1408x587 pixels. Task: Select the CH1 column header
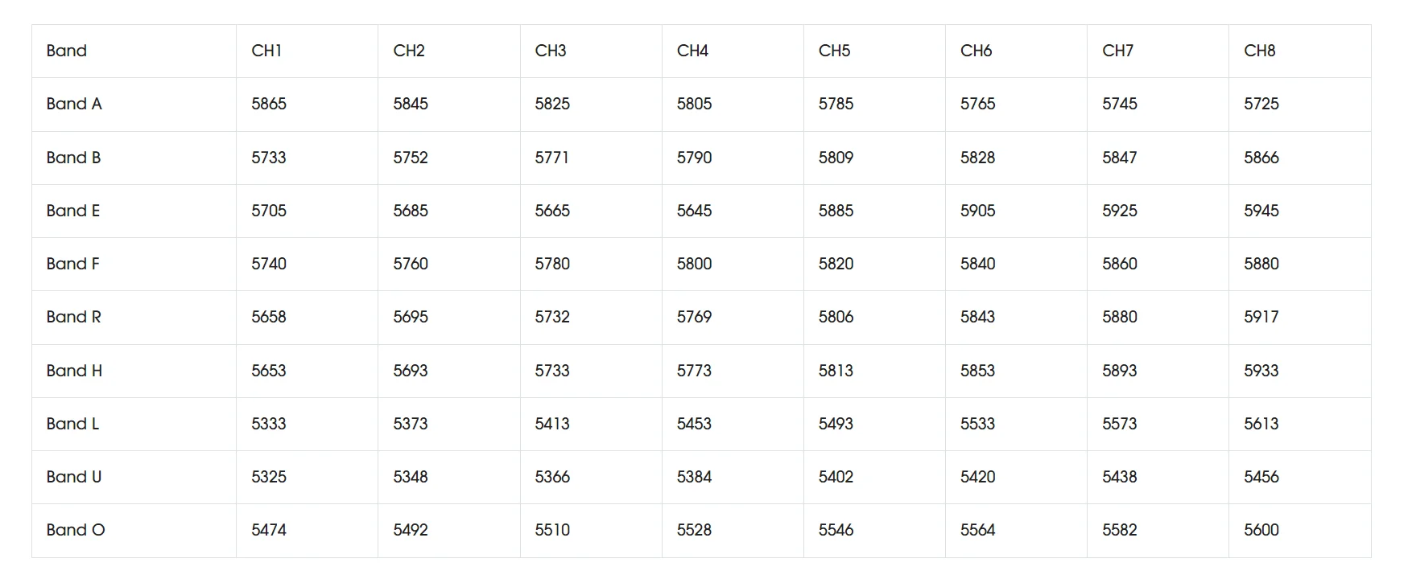[266, 51]
